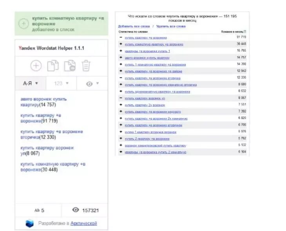The height and width of the screenshot is (231, 286).
Task: Open link 'купить комнатную квартиру +в воронеже' in table
Action: click(x=154, y=44)
